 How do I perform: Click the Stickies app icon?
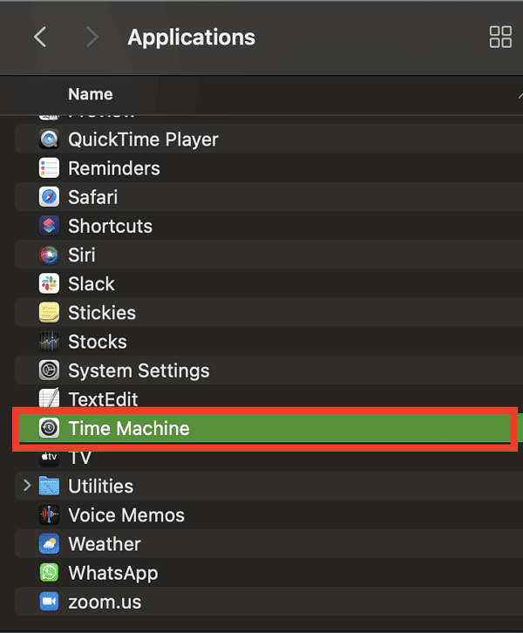pos(50,312)
